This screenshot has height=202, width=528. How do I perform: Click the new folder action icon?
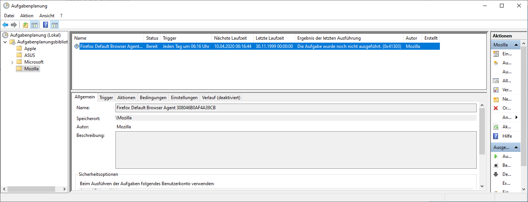(496, 100)
